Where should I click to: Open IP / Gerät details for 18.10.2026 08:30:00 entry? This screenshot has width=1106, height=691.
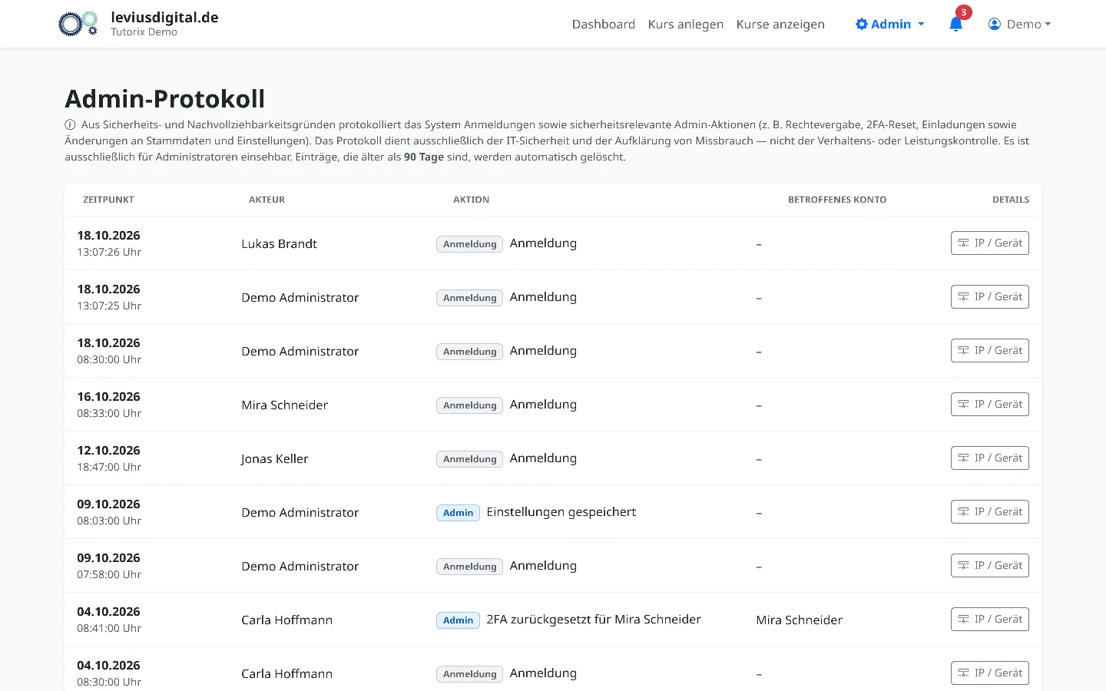tap(990, 350)
